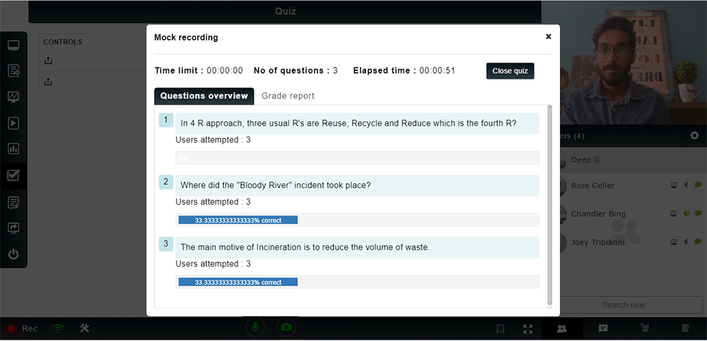
Task: Toggle the camera button in bottom bar
Action: pyautogui.click(x=286, y=328)
